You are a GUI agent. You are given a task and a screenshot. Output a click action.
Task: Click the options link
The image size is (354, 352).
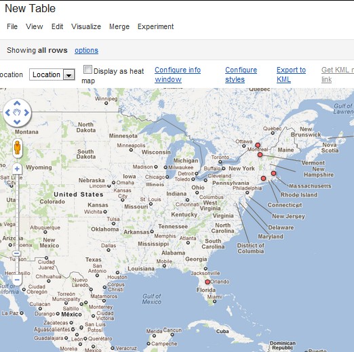click(x=86, y=50)
